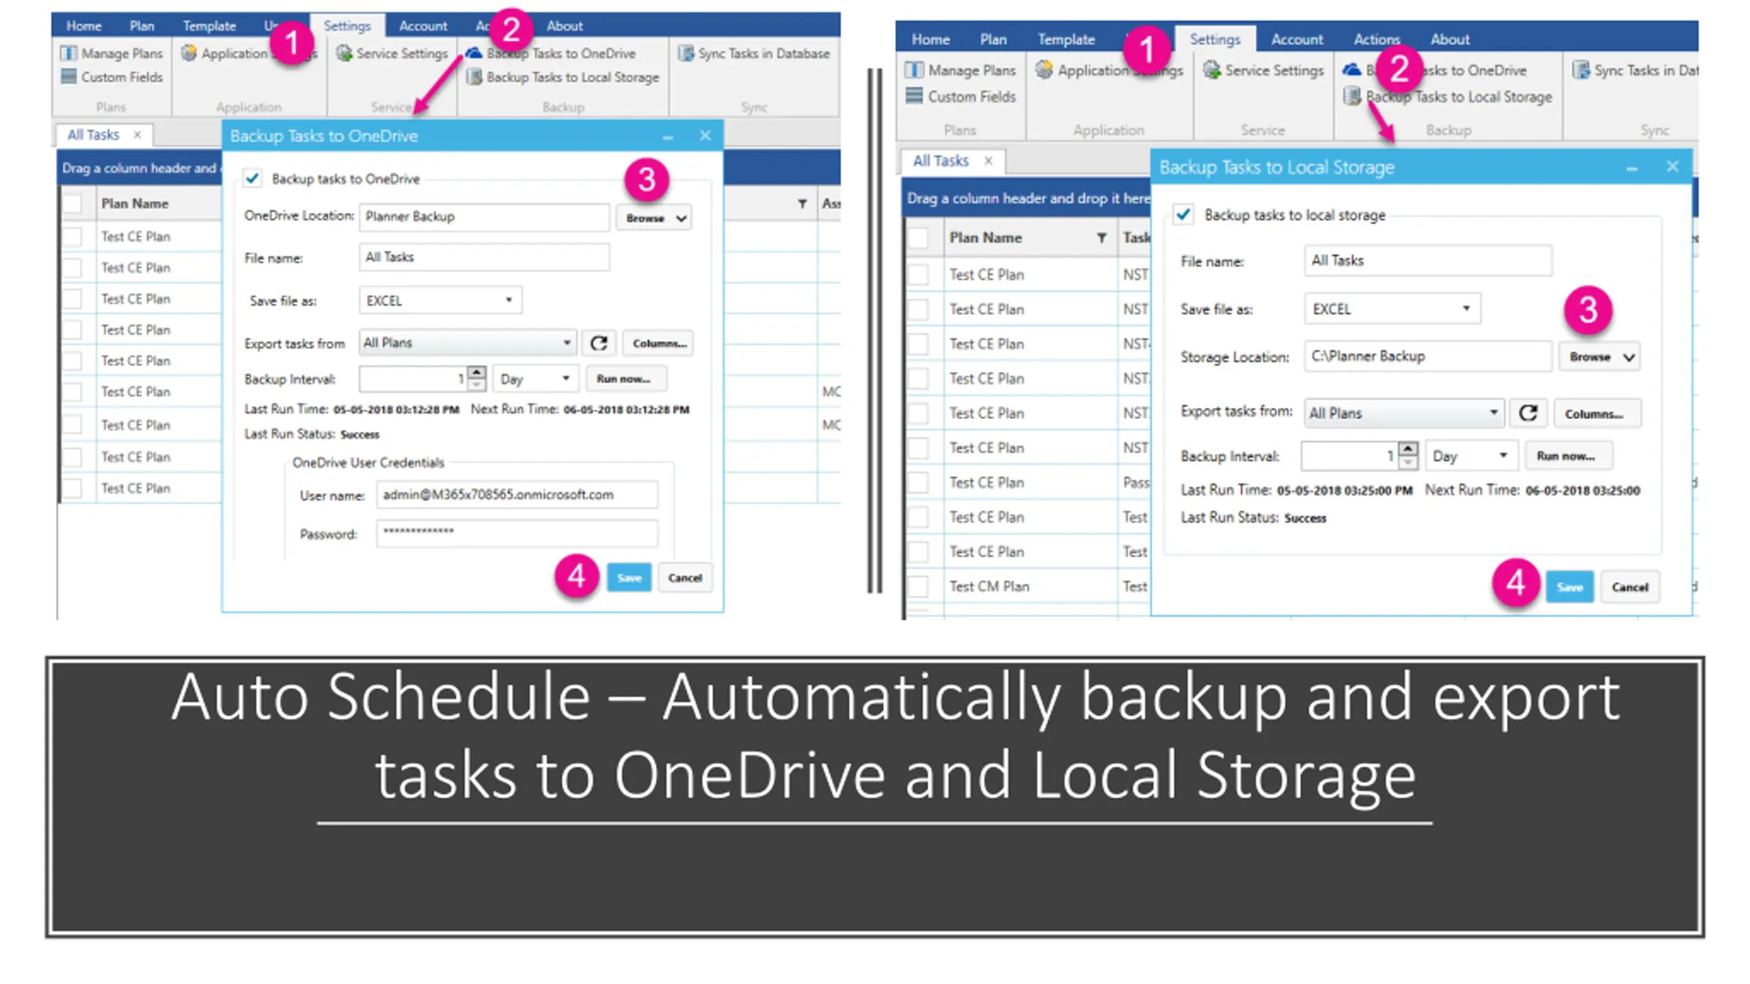
Task: Click Backup Tasks to Local Storage in left ribbon
Action: 563,77
